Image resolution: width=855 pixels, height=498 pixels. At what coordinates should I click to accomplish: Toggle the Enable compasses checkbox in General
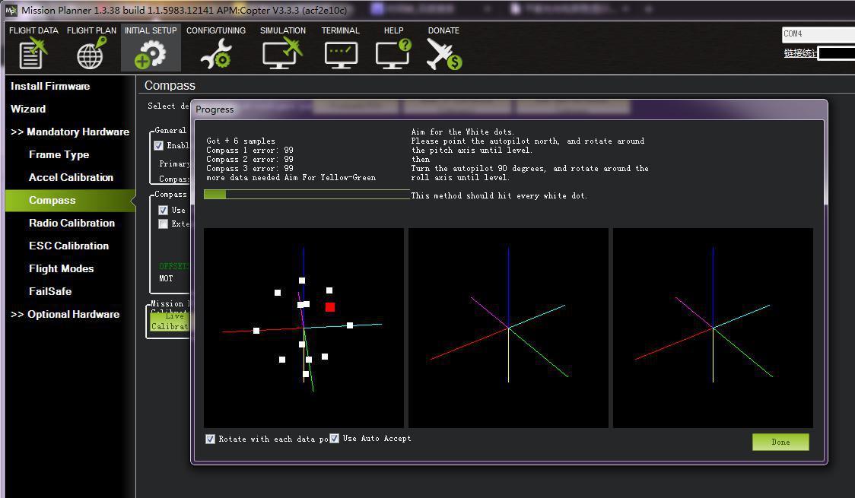pyautogui.click(x=159, y=145)
